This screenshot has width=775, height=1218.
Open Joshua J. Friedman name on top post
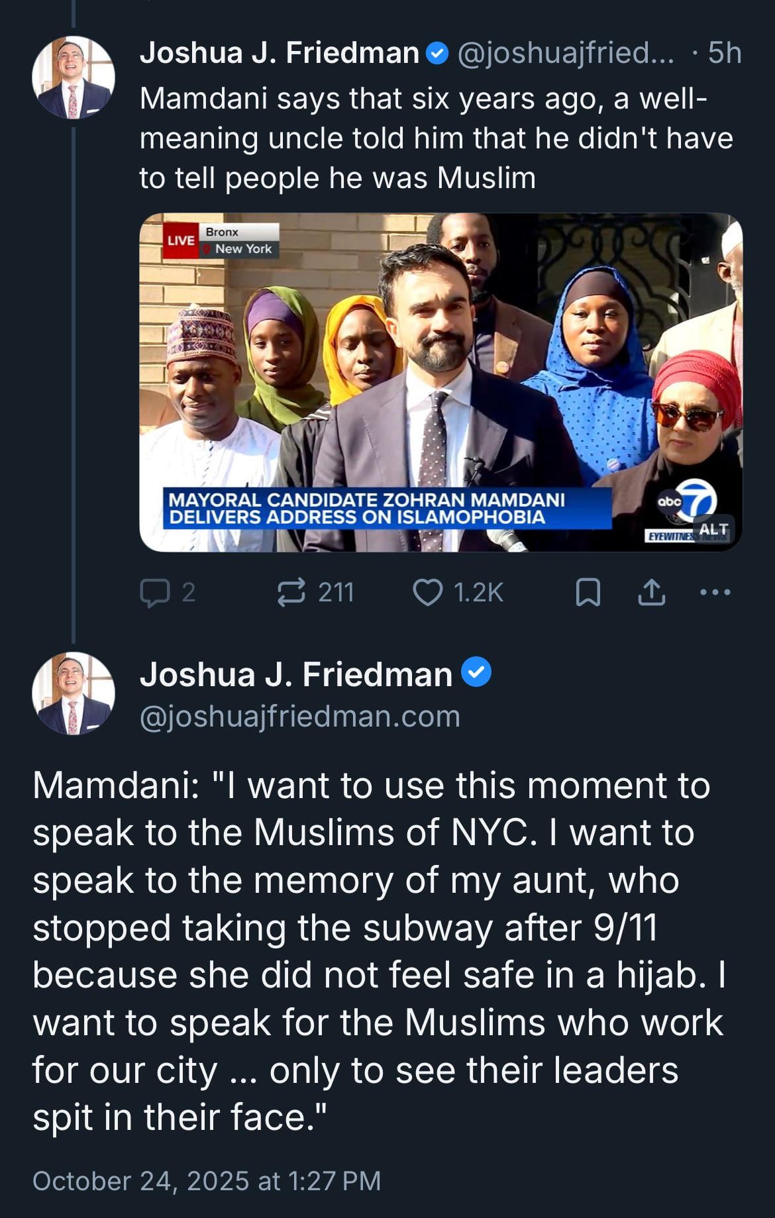click(x=279, y=53)
